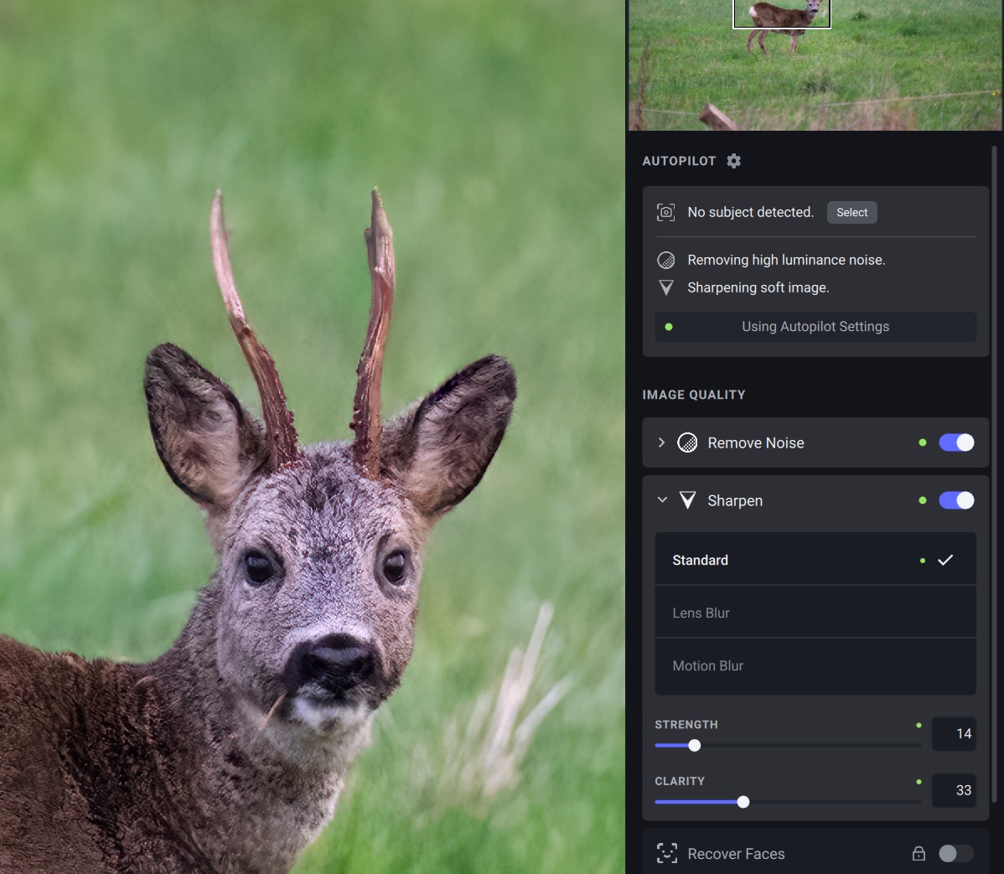Screen dimensions: 1004x874
Task: Click the Strength value field
Action: tap(954, 734)
